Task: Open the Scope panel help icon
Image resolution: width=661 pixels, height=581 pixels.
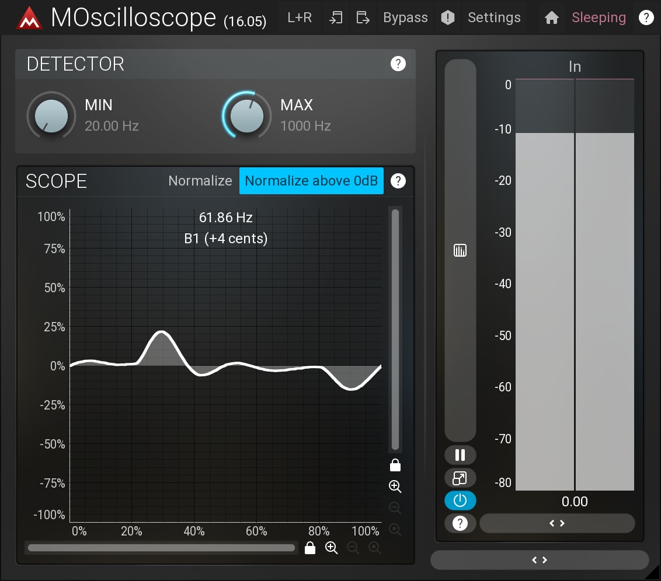Action: pos(398,181)
